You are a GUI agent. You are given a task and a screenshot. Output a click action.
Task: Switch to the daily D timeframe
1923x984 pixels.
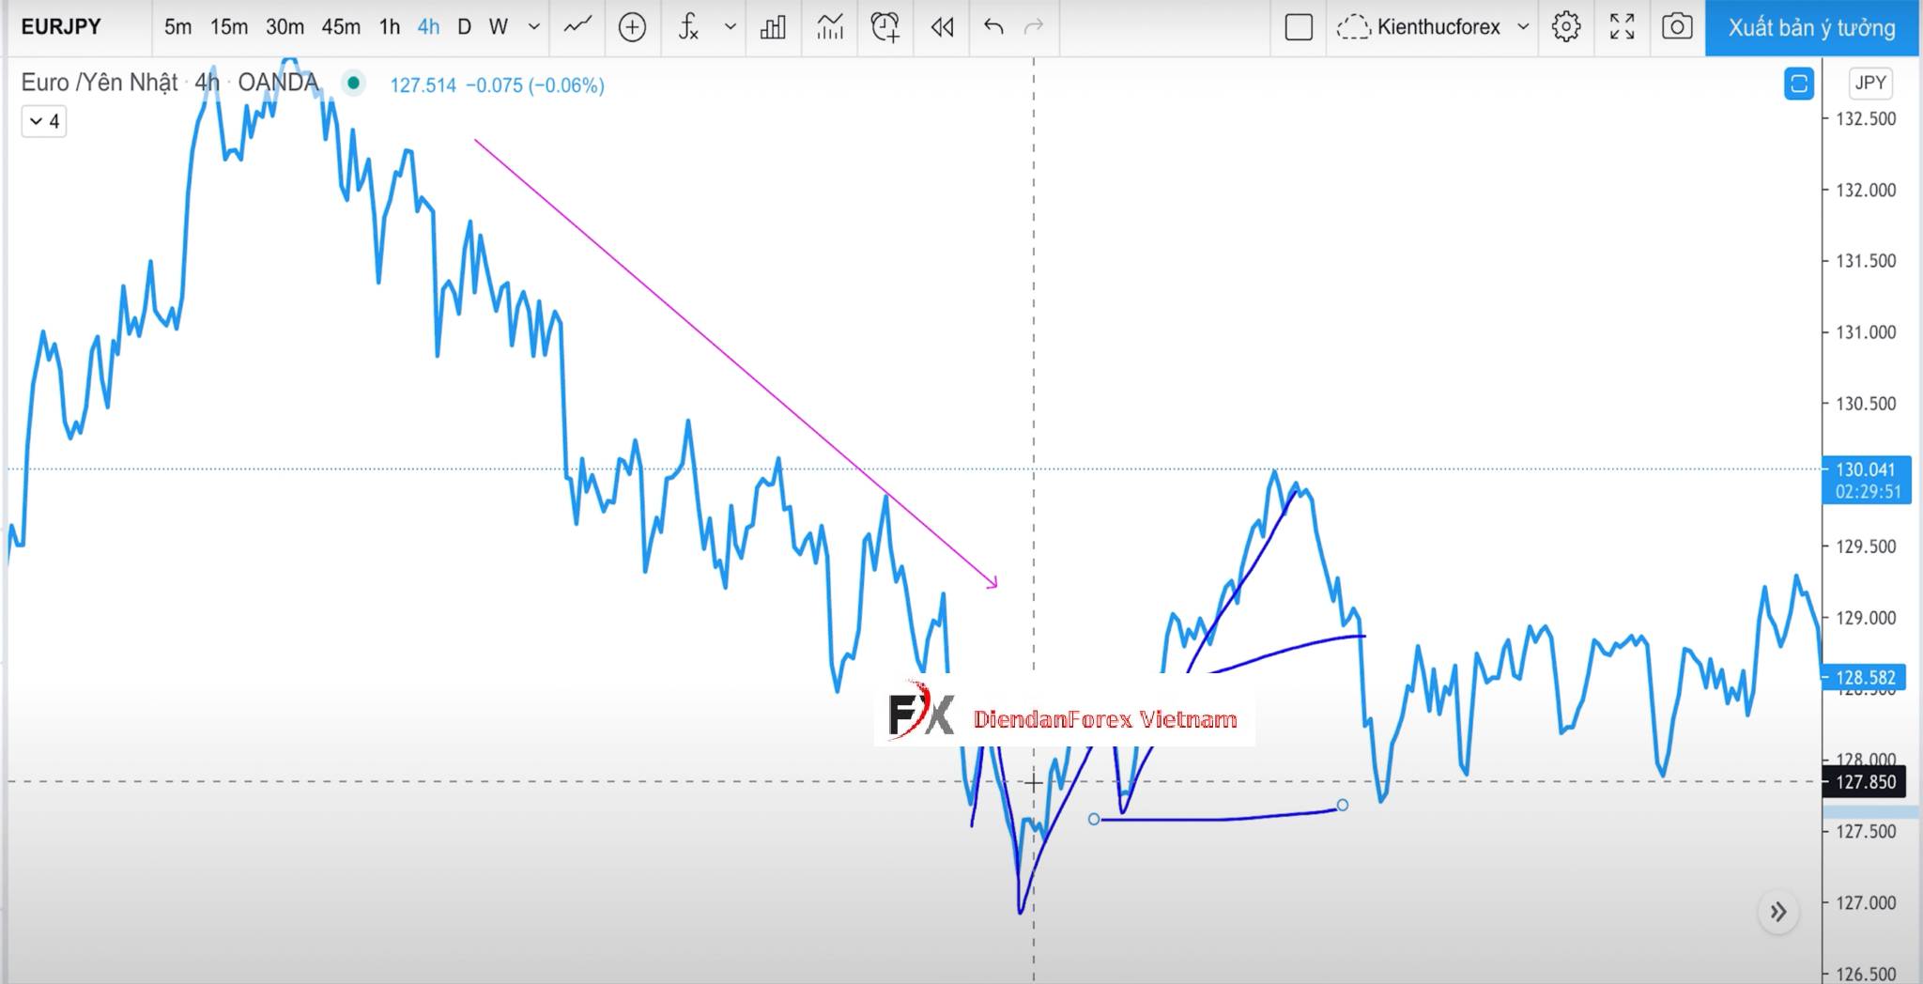(464, 26)
